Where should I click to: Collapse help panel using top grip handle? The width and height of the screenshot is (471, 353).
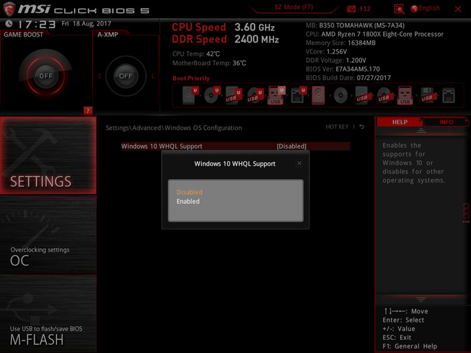click(x=421, y=130)
